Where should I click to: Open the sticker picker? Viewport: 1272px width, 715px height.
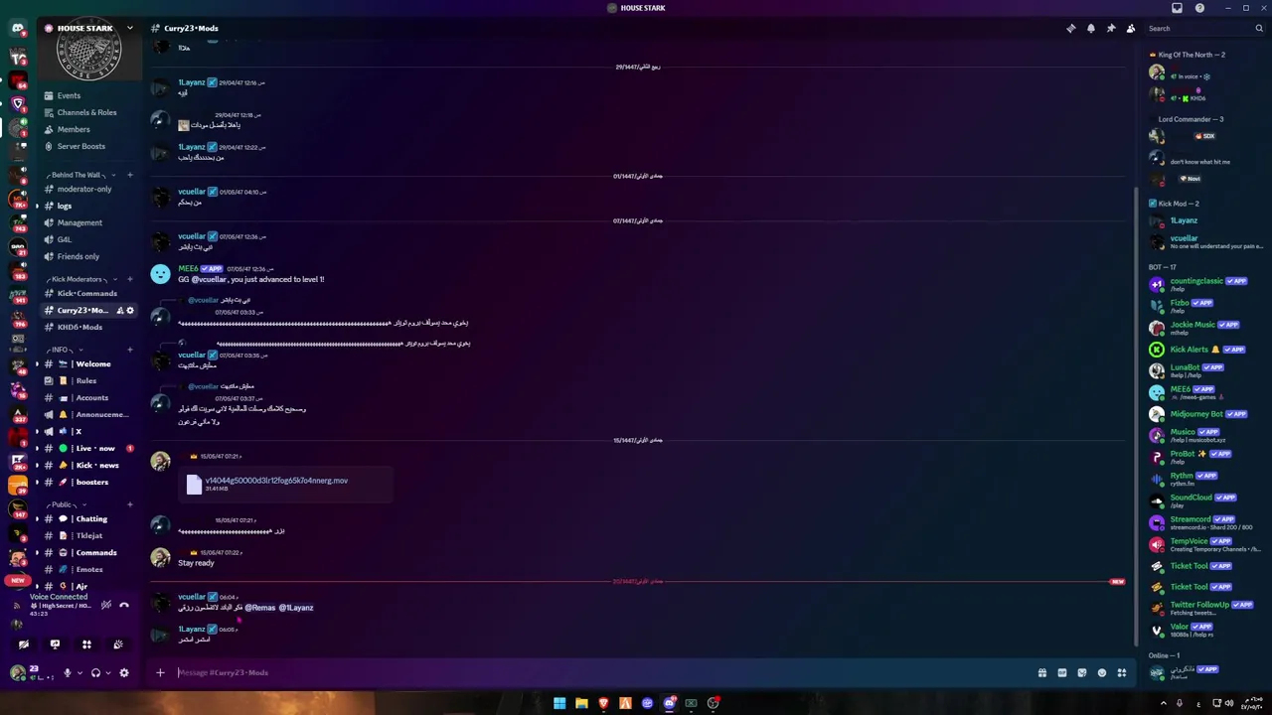pyautogui.click(x=1082, y=672)
